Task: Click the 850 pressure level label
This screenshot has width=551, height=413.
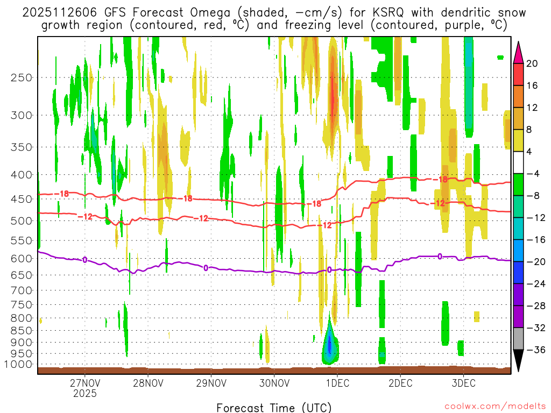Action: (22, 331)
